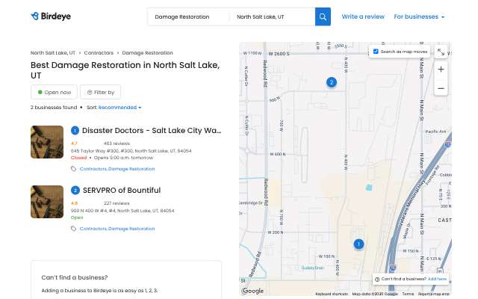
Task: Click Can't find a business? heading
Action: tap(75, 277)
